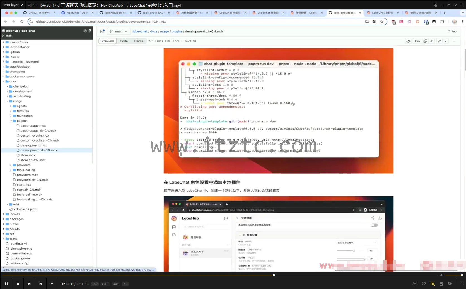Open the file outline list icon
466x289 pixels.
click(x=454, y=41)
